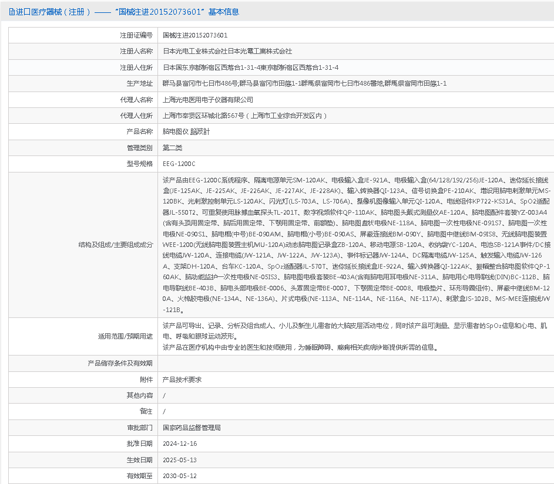Click the document icon beside the page title
Viewport: 554px width, 484px height.
point(12,12)
